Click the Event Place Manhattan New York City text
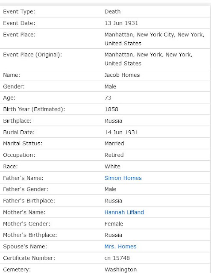The image size is (211, 273). click(155, 39)
